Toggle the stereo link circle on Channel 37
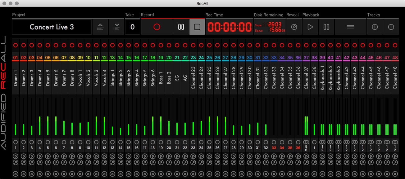 [306, 142]
